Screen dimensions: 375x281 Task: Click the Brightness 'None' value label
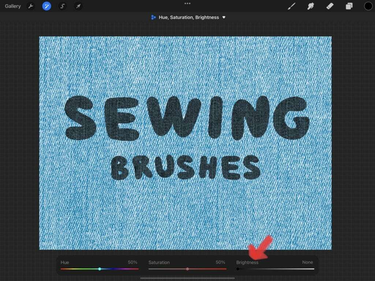point(307,262)
